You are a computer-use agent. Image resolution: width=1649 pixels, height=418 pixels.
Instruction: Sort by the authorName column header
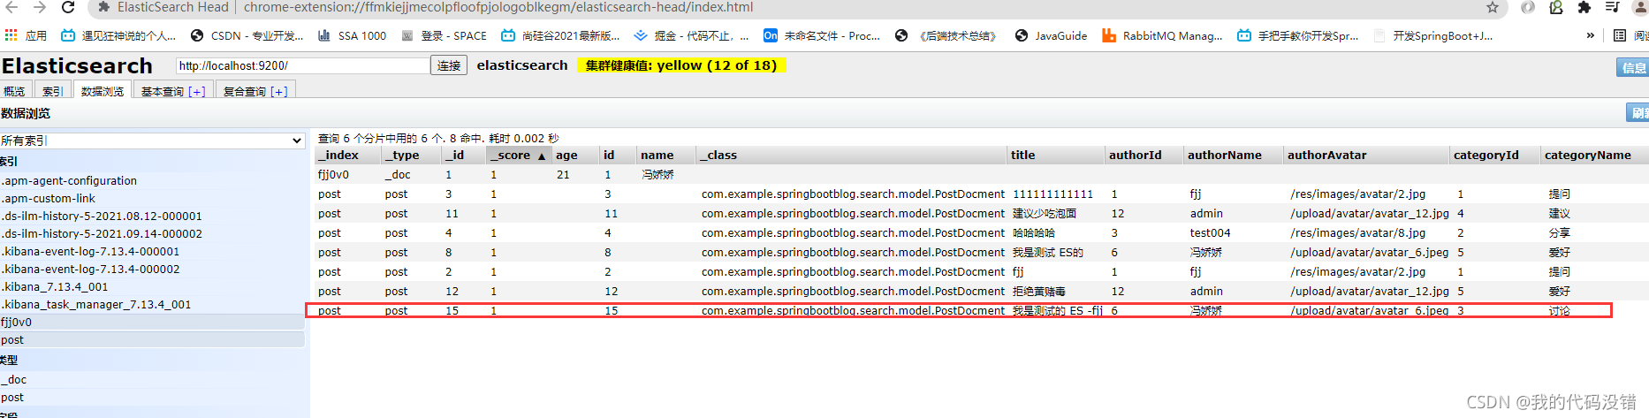pyautogui.click(x=1233, y=155)
